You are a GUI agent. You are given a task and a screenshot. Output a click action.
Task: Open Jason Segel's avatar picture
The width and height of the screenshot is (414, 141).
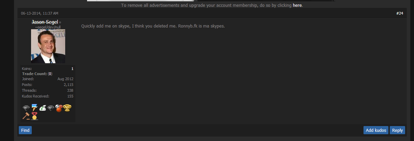pyautogui.click(x=48, y=46)
